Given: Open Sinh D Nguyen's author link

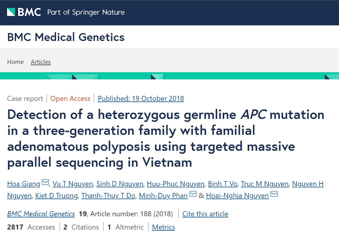Looking at the screenshot, I should pos(119,184).
